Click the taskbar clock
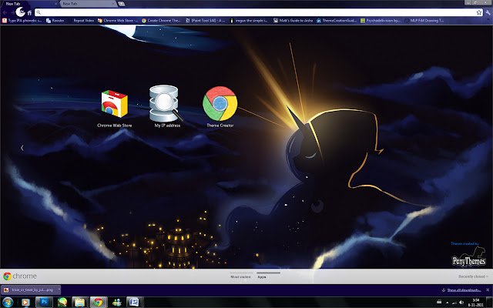The image size is (493, 308). pyautogui.click(x=476, y=303)
